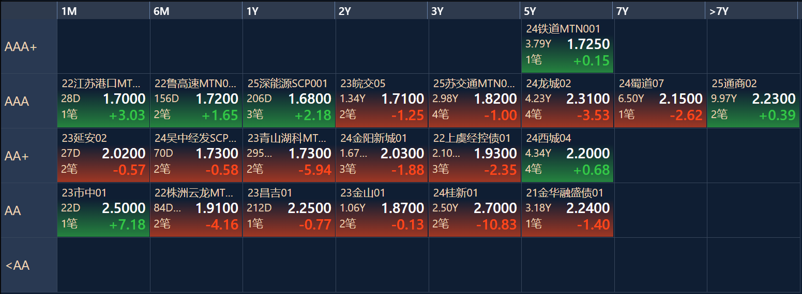This screenshot has height=294, width=802.
Task: Click the AAA+ rating row label
Action: [29, 46]
